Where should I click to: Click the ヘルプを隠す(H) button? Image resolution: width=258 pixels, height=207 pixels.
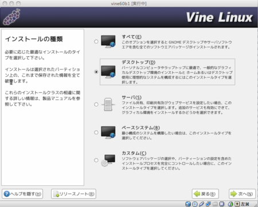point(22,194)
